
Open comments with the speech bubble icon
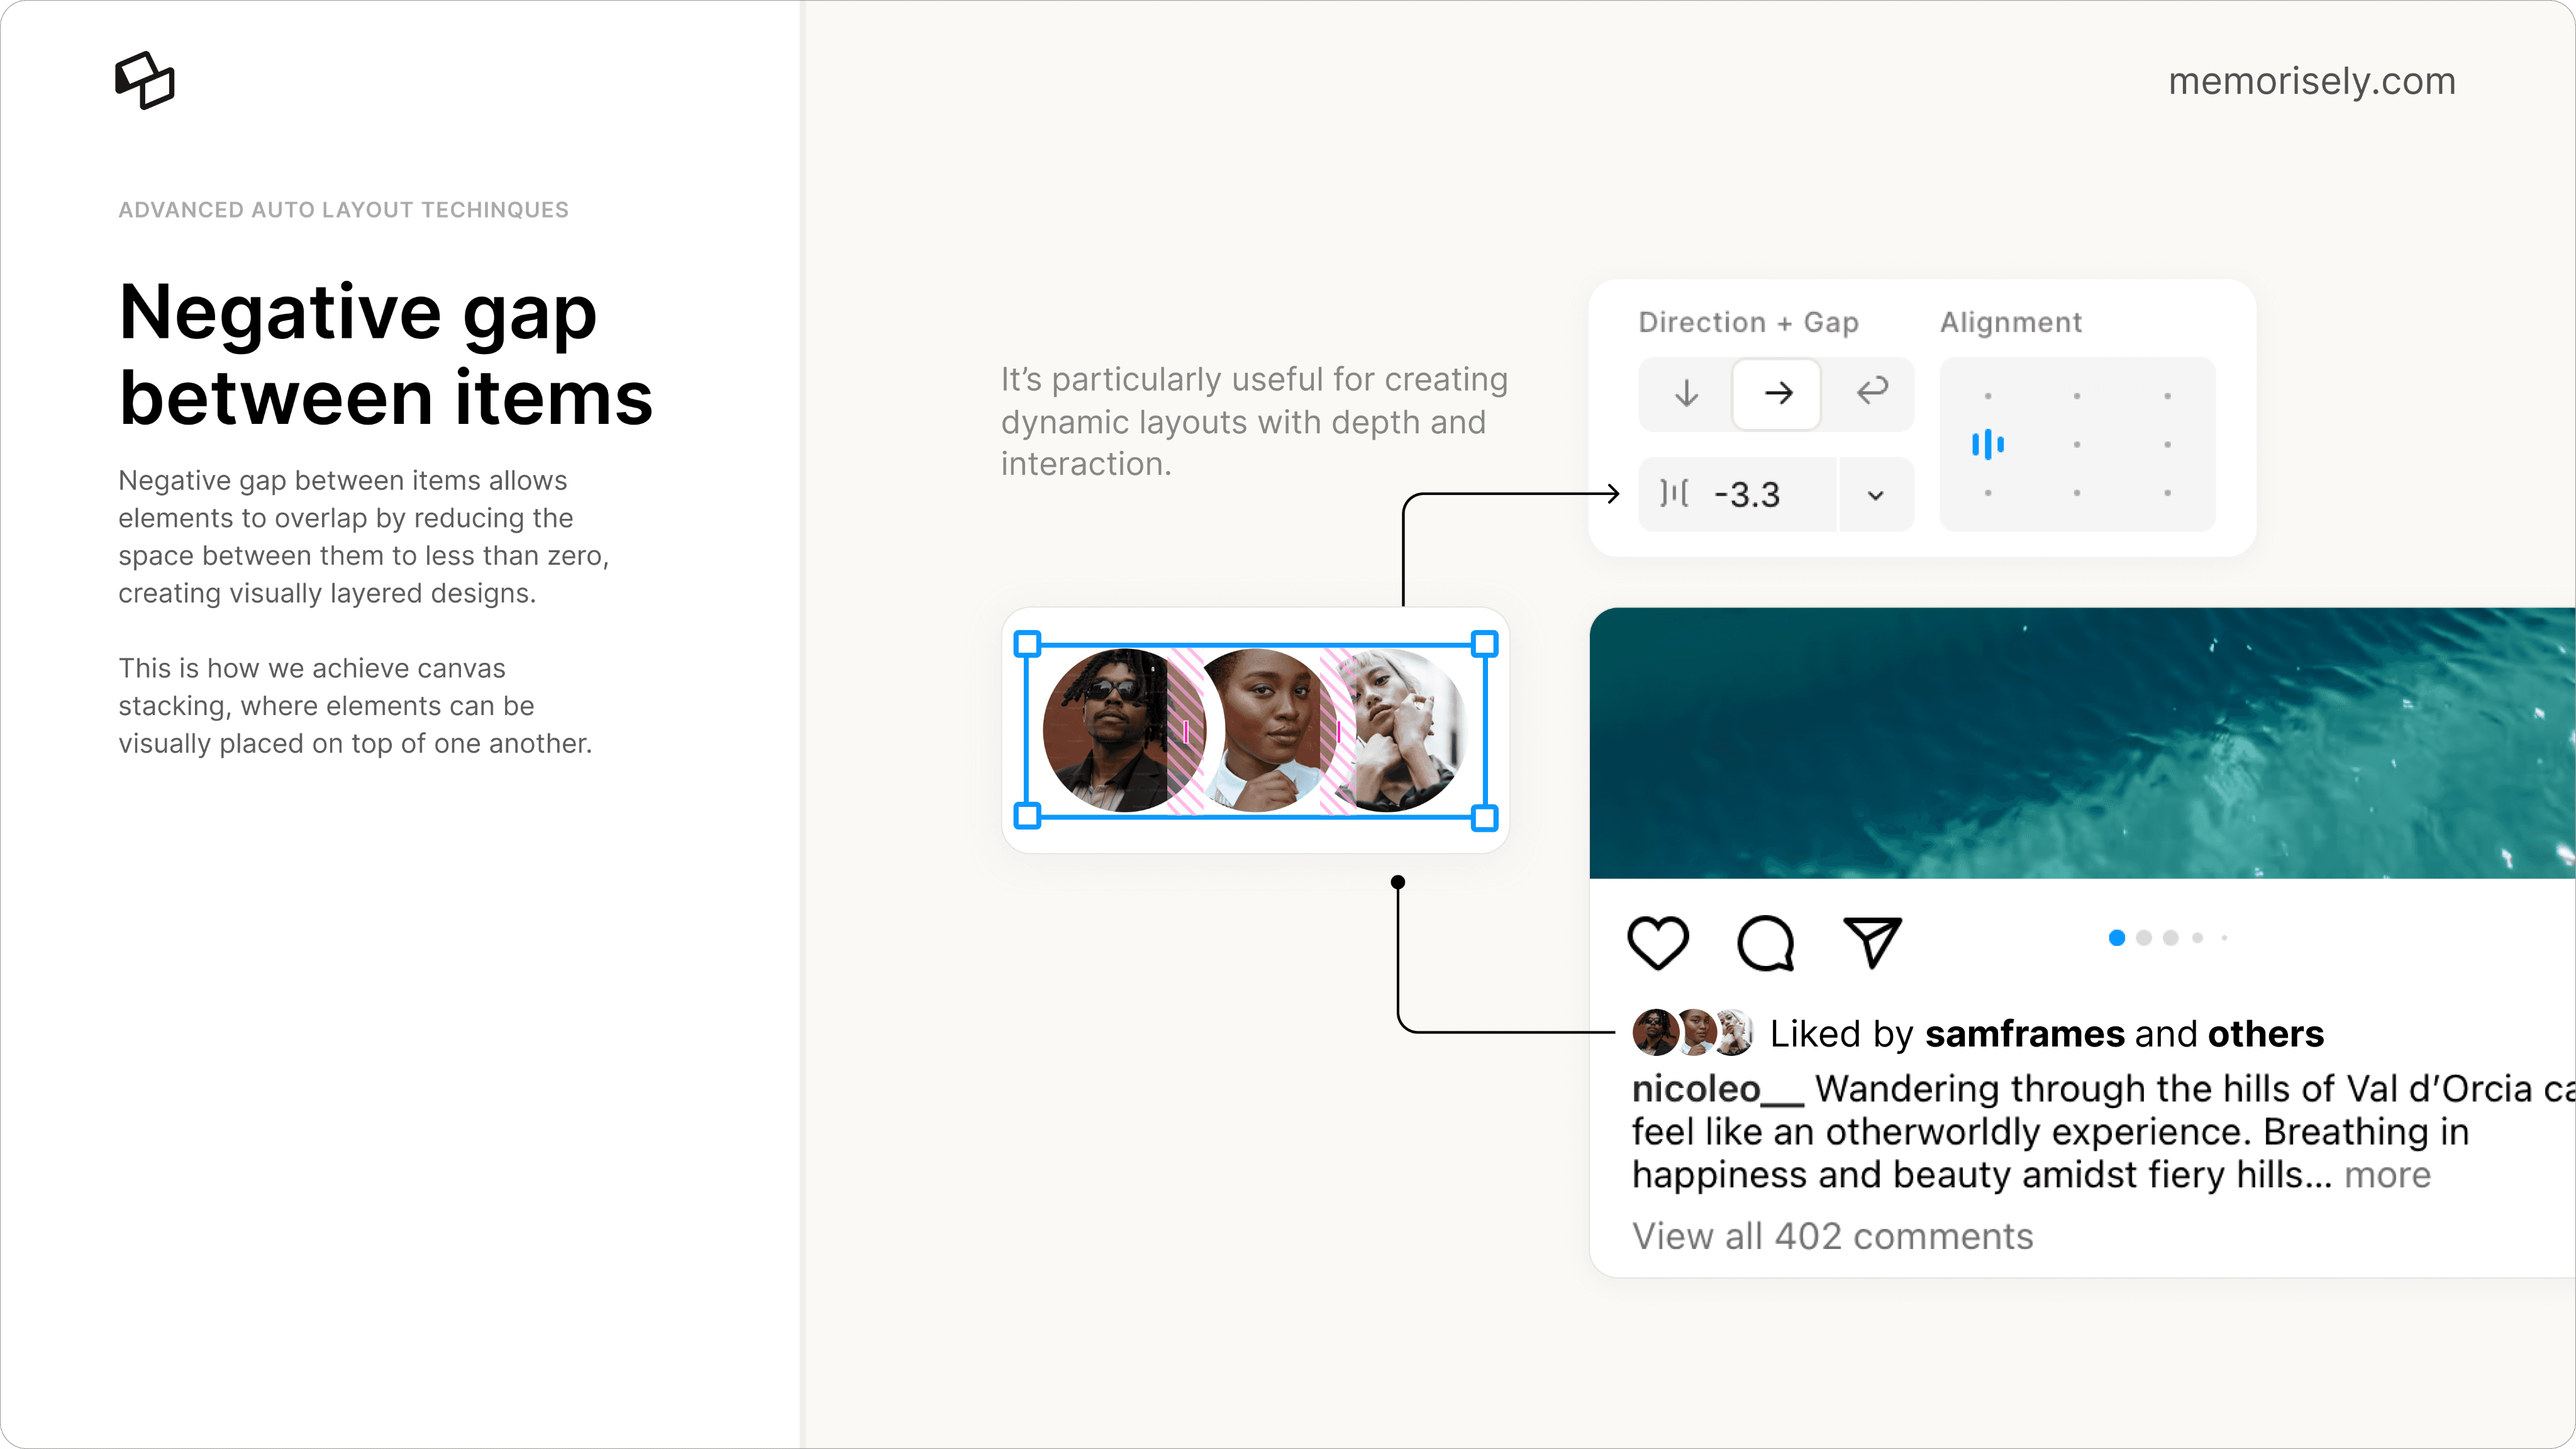coord(1766,942)
